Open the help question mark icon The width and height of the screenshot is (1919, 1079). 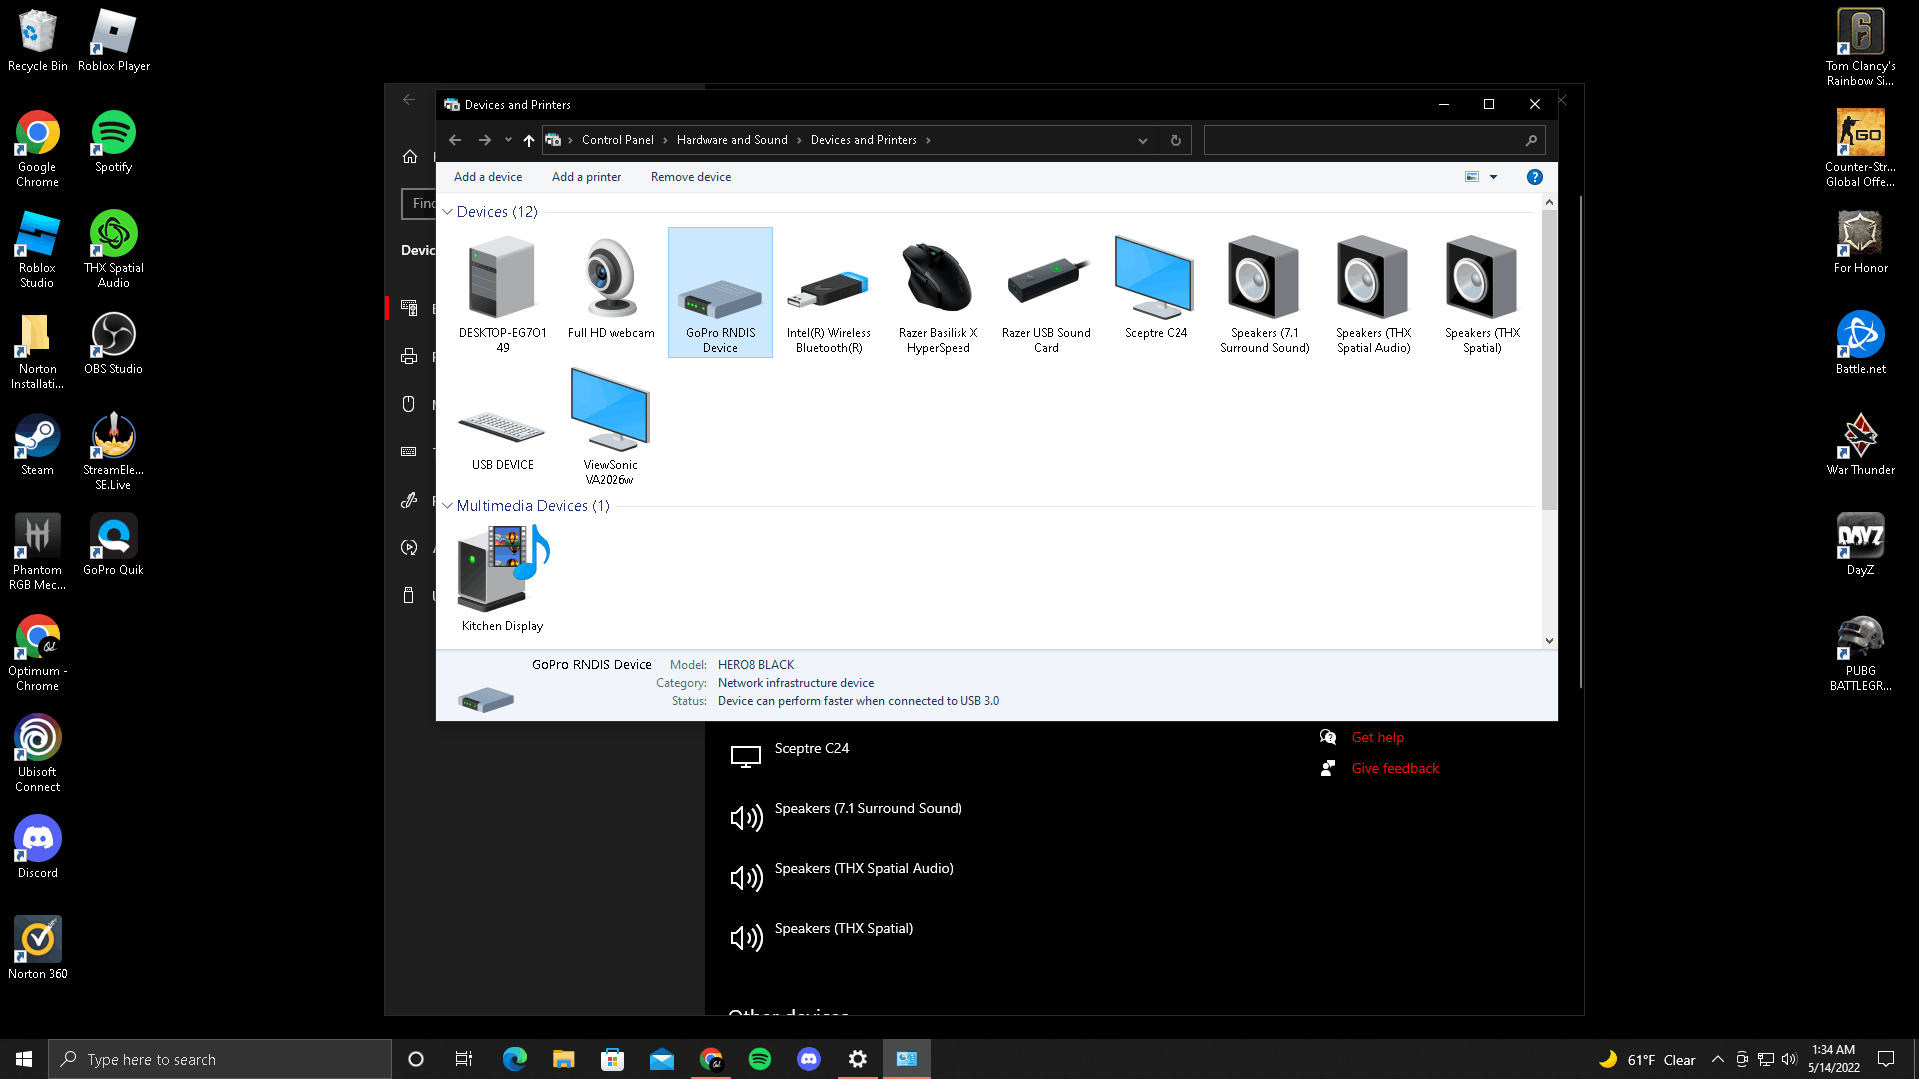coord(1535,176)
